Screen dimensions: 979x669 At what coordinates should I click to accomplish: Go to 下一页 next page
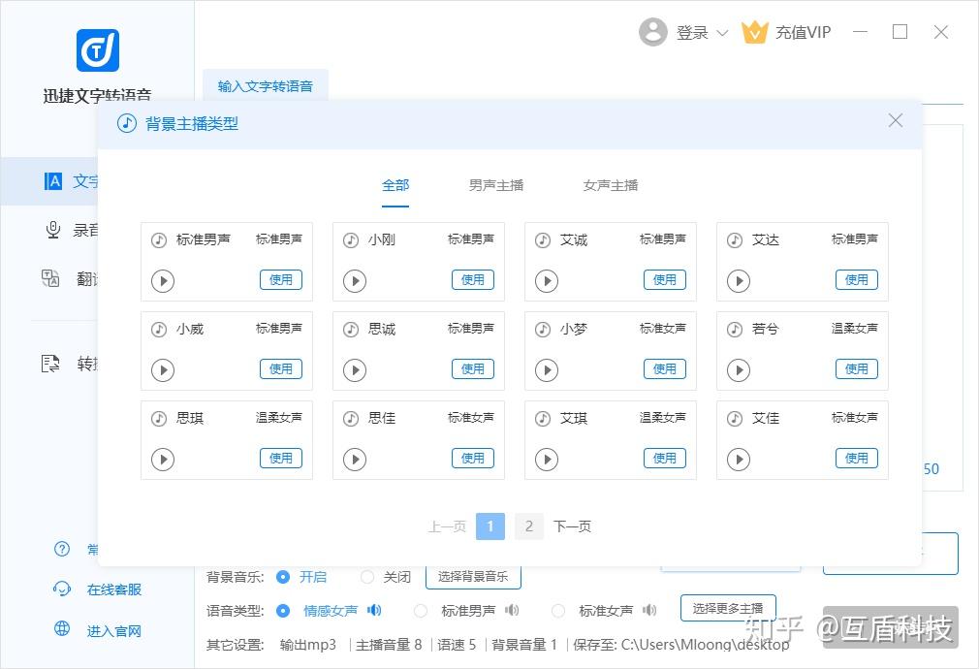click(x=572, y=526)
